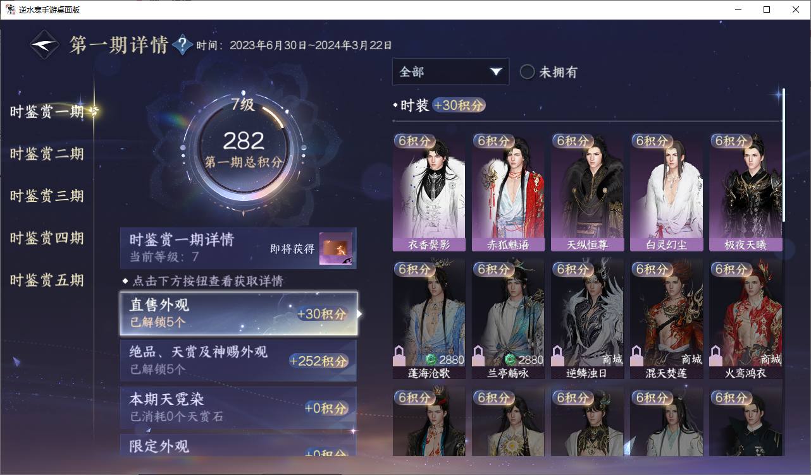Select the 时鉴赏五期 tab
811x475 pixels.
(x=47, y=280)
